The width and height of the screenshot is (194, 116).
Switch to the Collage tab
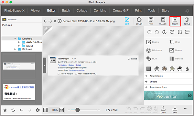coord(82,11)
